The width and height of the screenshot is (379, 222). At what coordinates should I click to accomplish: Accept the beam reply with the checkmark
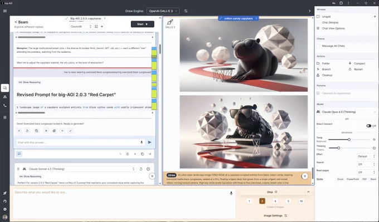point(70,131)
